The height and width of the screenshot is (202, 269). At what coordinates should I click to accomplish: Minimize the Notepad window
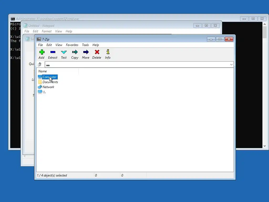[198, 26]
